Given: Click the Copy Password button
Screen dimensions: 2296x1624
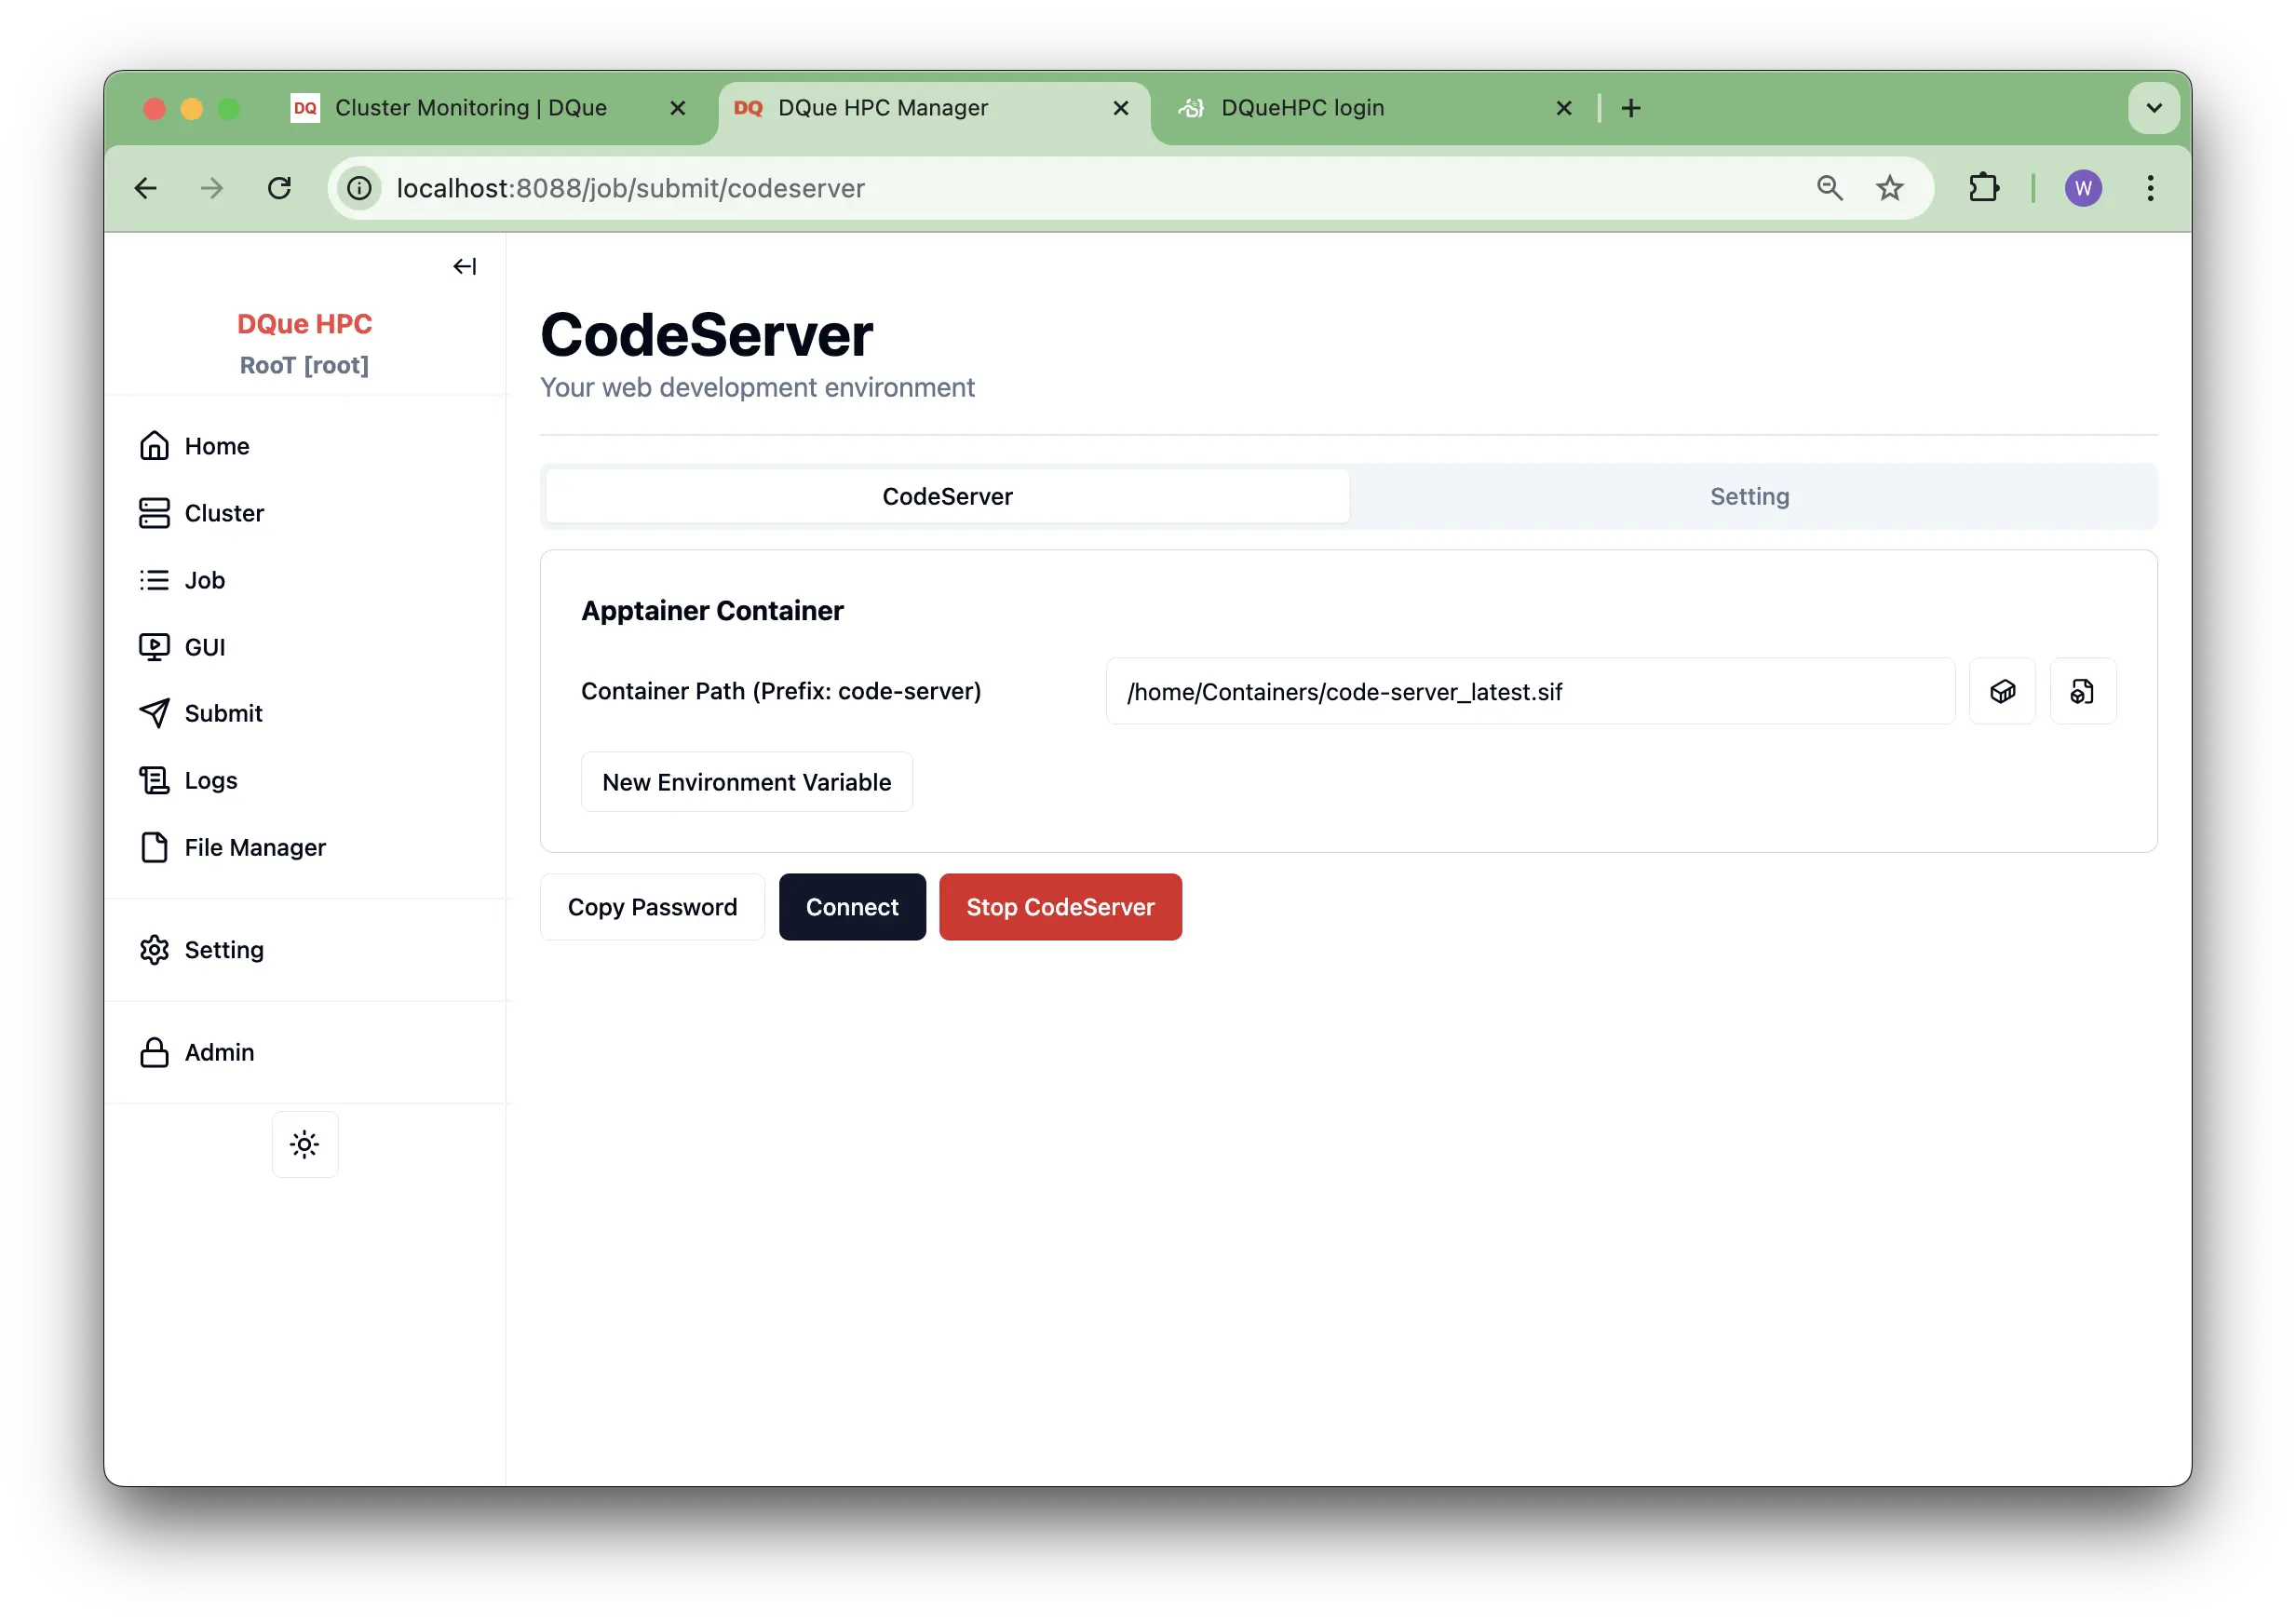Looking at the screenshot, I should [652, 907].
